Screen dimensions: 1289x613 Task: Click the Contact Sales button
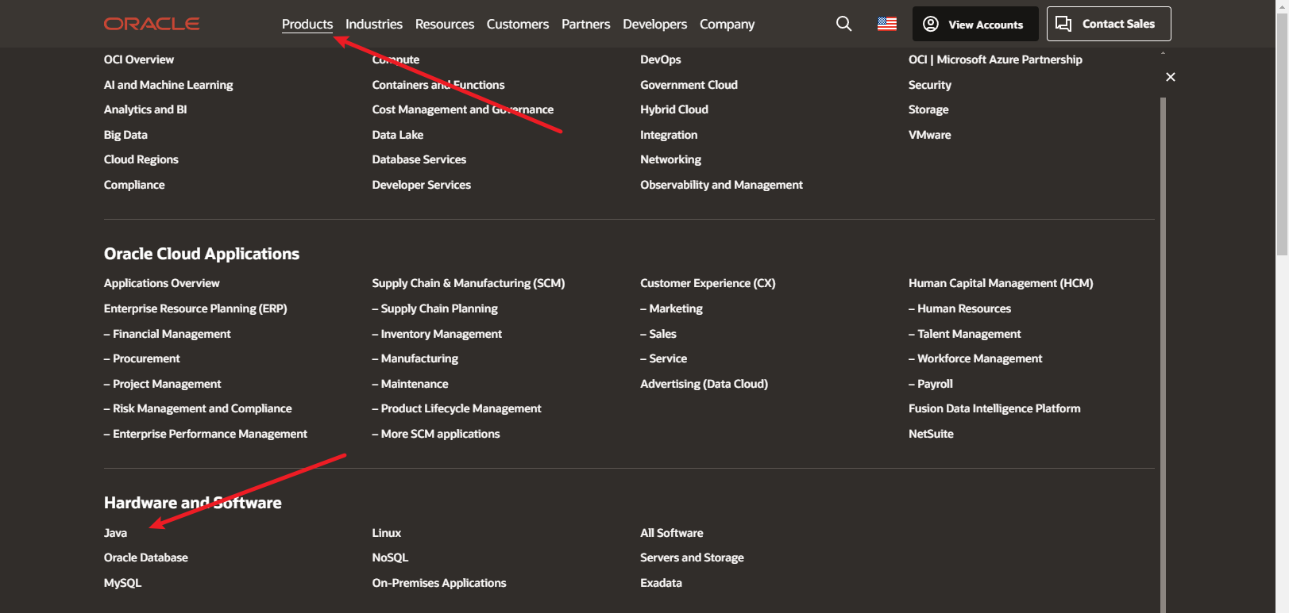[1108, 24]
